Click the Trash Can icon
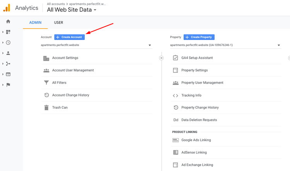 tap(46, 108)
